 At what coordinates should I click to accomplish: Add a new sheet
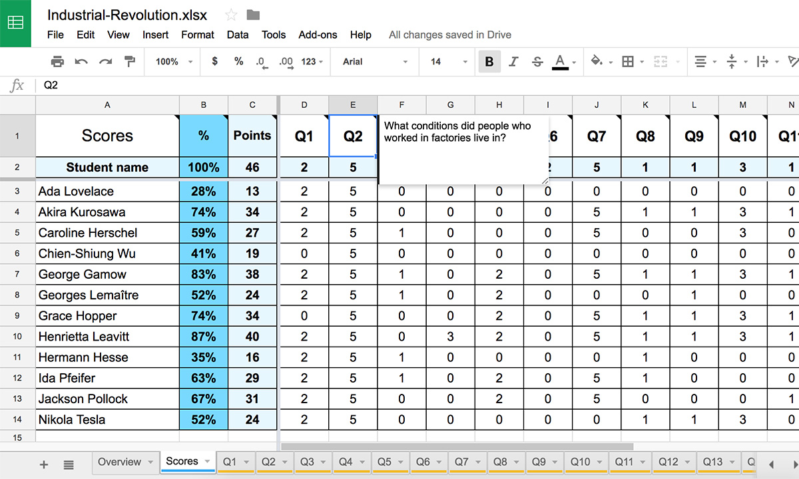[44, 463]
